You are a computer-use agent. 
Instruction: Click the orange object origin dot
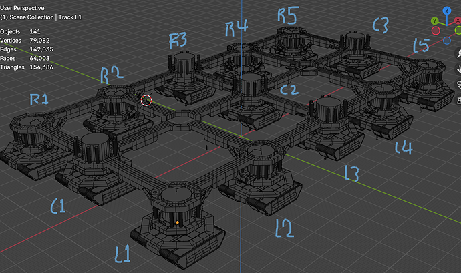coord(178,222)
